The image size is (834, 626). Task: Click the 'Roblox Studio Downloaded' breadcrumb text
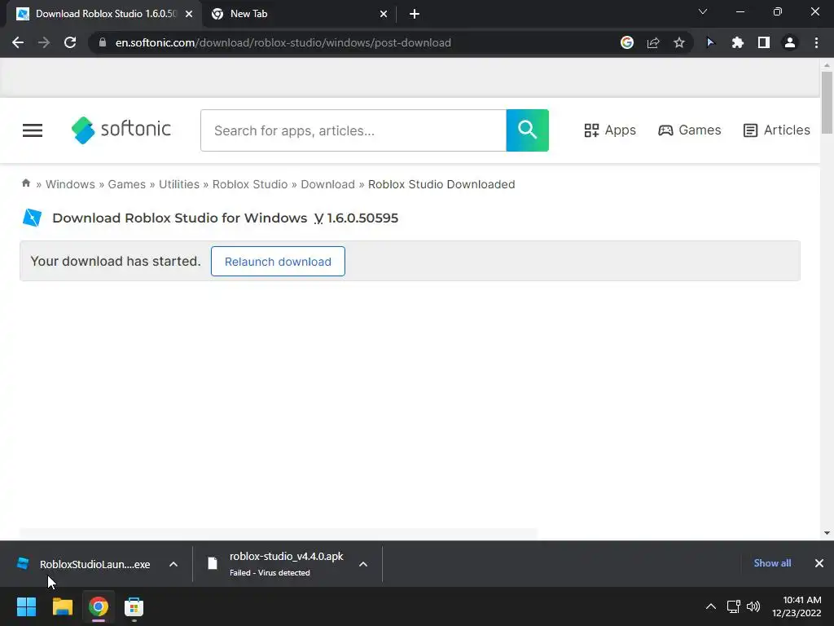[441, 184]
